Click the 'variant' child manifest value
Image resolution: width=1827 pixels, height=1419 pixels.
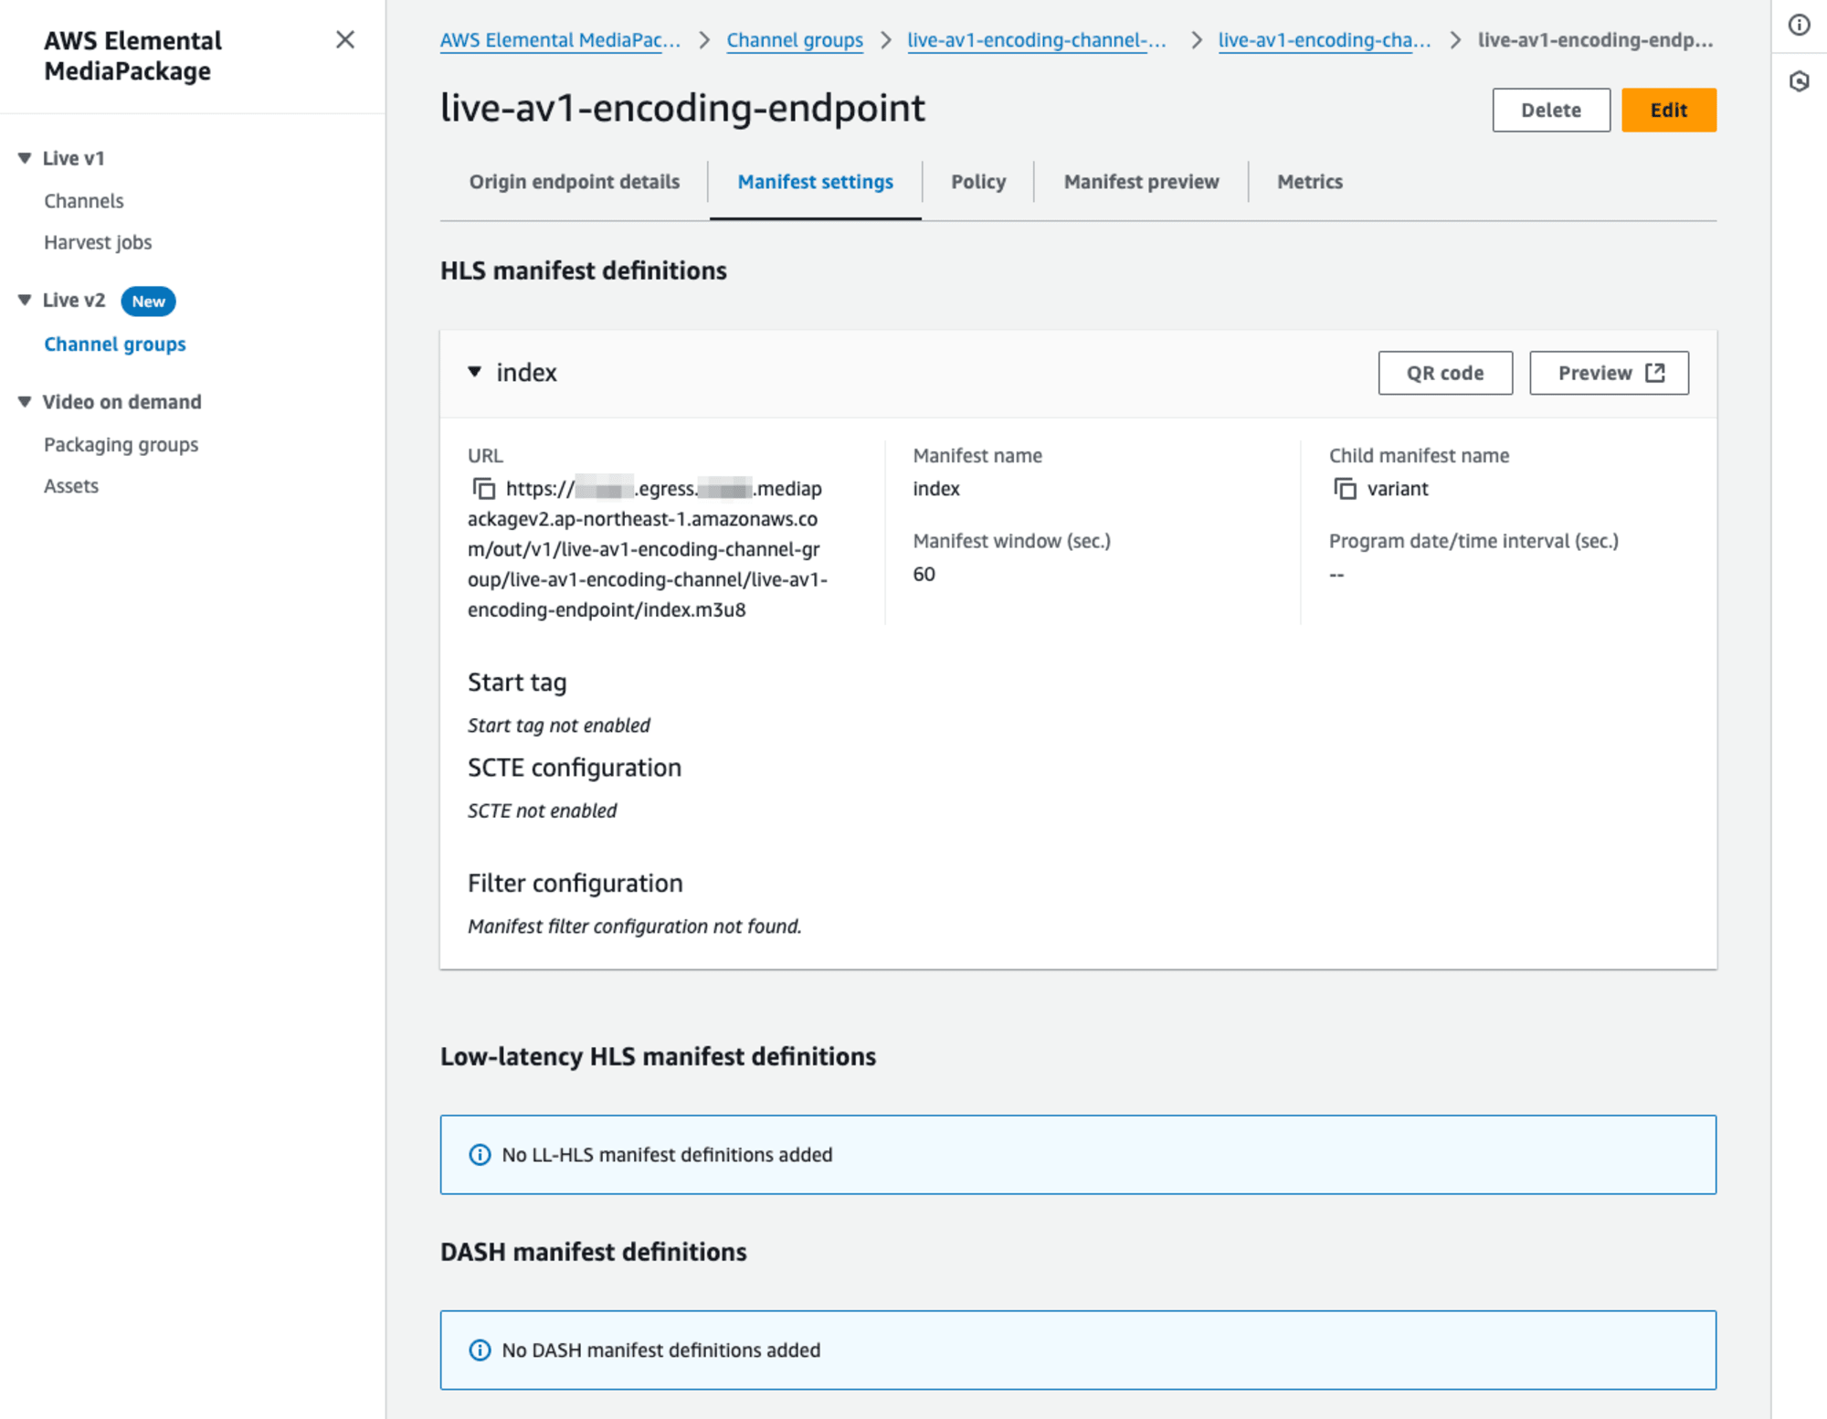tap(1398, 489)
